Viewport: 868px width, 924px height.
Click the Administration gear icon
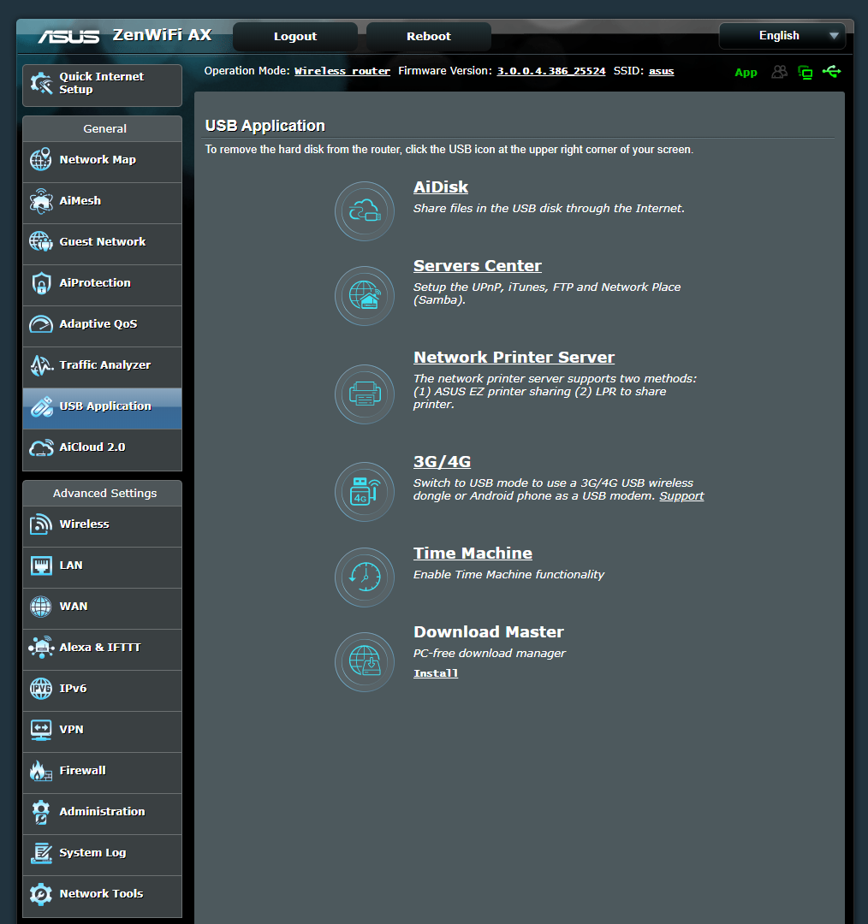(x=41, y=812)
